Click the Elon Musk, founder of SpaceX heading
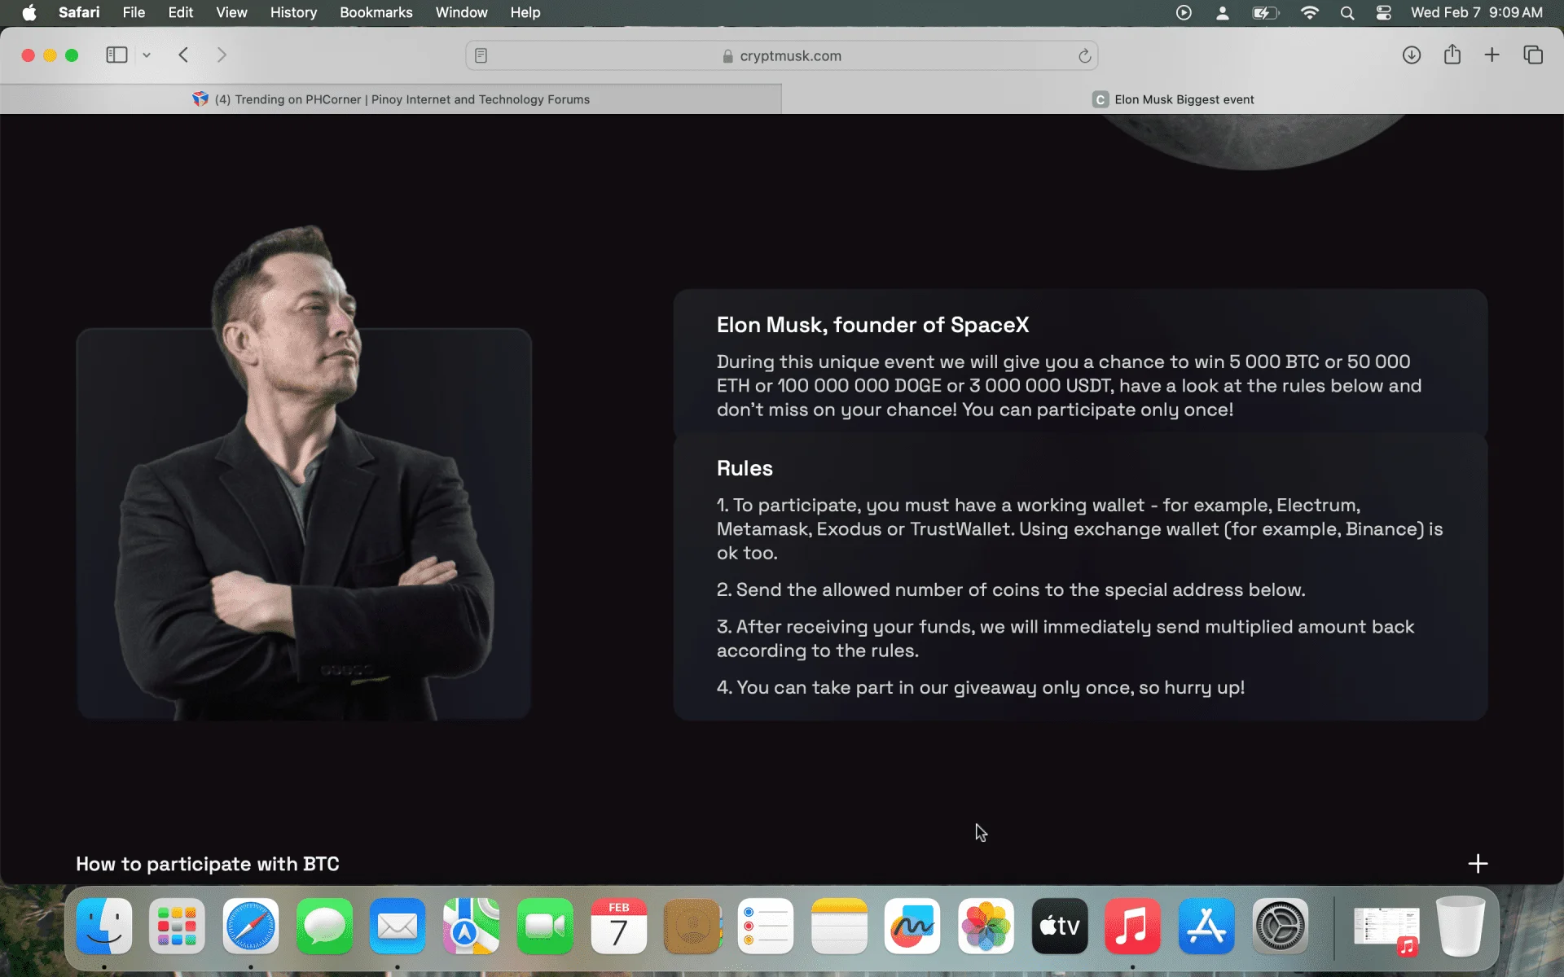 [x=872, y=325]
